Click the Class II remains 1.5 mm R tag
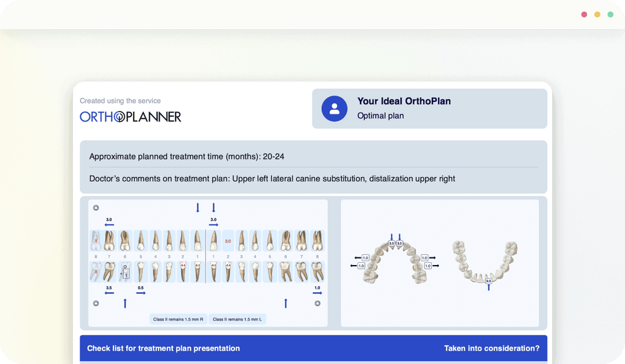 click(178, 319)
